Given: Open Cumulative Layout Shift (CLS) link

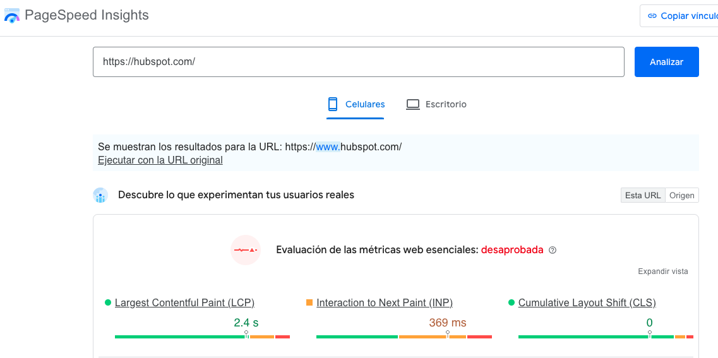Looking at the screenshot, I should tap(587, 302).
